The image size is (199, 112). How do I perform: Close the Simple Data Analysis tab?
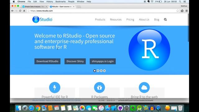(46, 7)
